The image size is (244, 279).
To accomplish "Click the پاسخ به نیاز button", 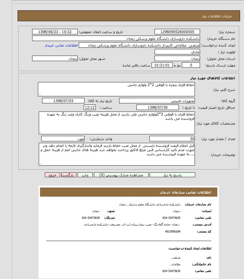I will pyautogui.click(x=172, y=175).
